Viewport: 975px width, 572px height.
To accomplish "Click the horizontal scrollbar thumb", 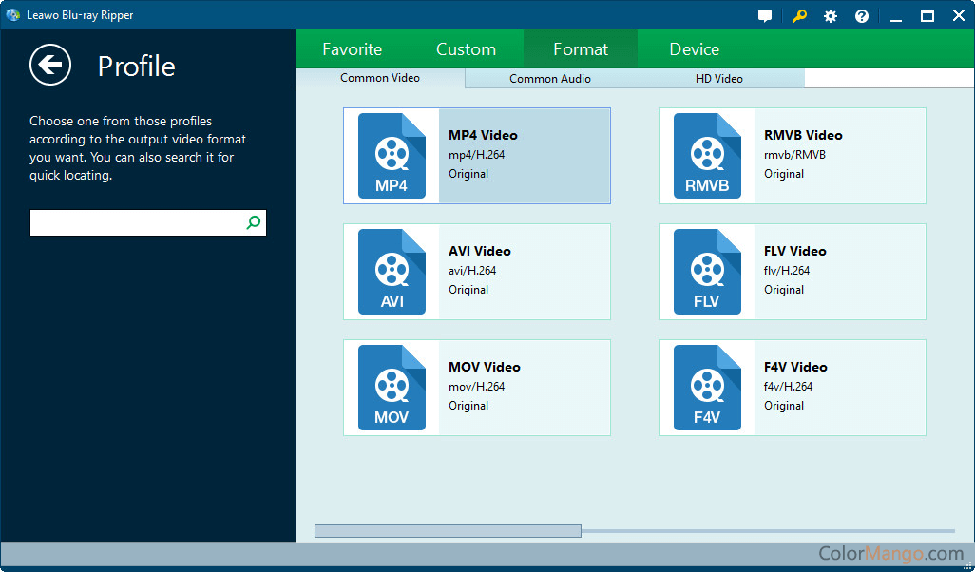I will (x=448, y=531).
